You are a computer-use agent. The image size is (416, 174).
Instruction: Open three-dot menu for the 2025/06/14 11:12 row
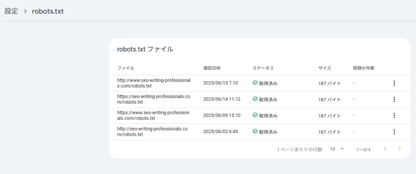[x=394, y=99]
